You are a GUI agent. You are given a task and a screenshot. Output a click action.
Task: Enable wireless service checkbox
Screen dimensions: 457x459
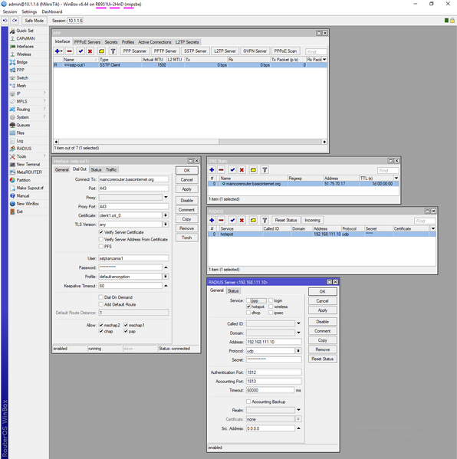click(x=271, y=307)
